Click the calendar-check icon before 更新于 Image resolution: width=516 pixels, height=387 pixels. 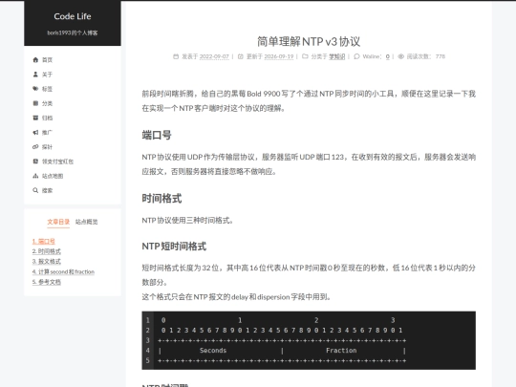coord(241,56)
